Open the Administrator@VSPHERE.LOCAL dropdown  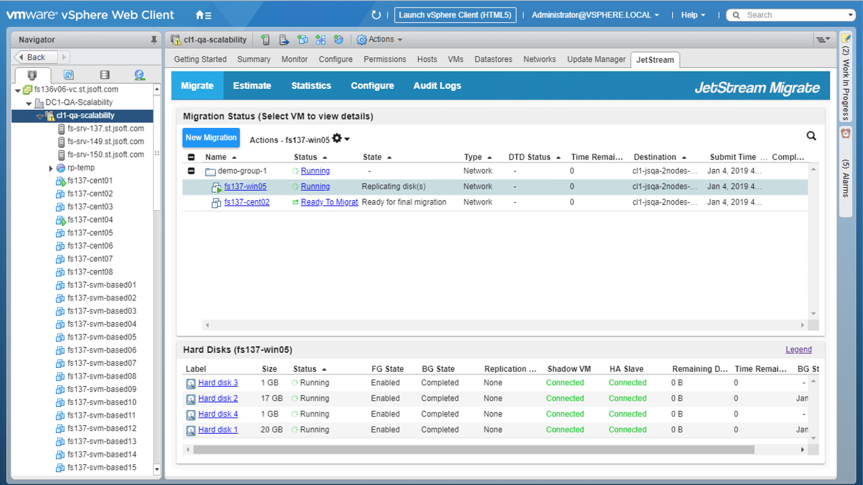click(x=595, y=15)
